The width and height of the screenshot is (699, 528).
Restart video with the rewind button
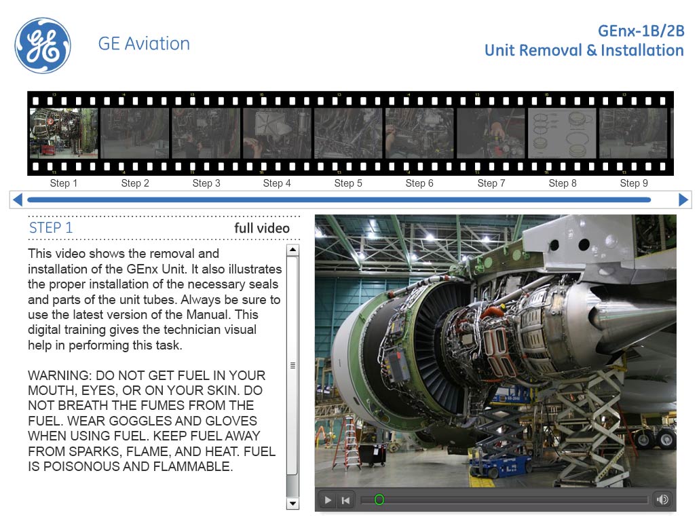click(x=345, y=500)
